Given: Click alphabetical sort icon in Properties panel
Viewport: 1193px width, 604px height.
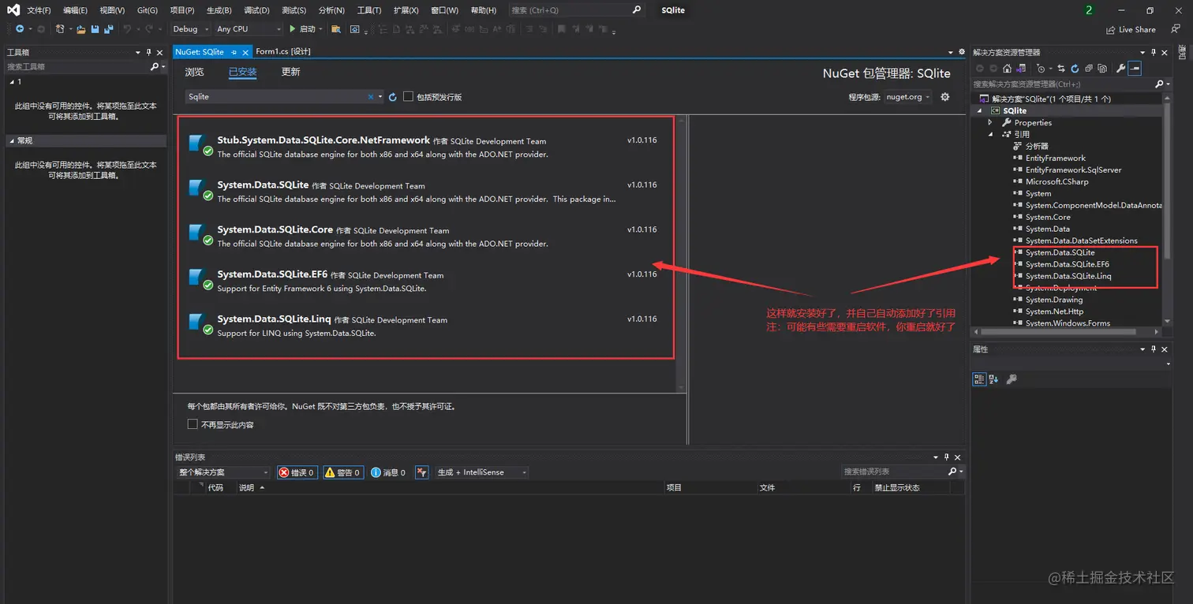Looking at the screenshot, I should click(993, 379).
